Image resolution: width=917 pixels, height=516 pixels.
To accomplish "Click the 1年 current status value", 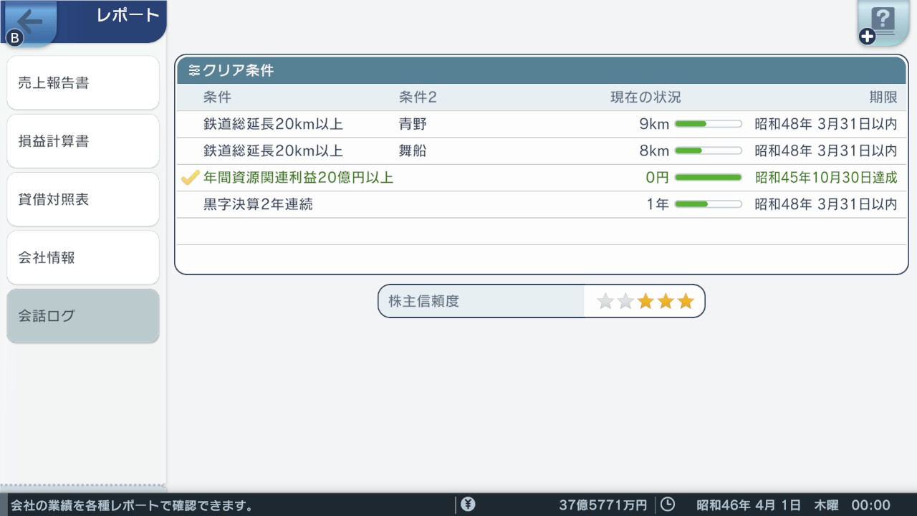I will coord(657,204).
